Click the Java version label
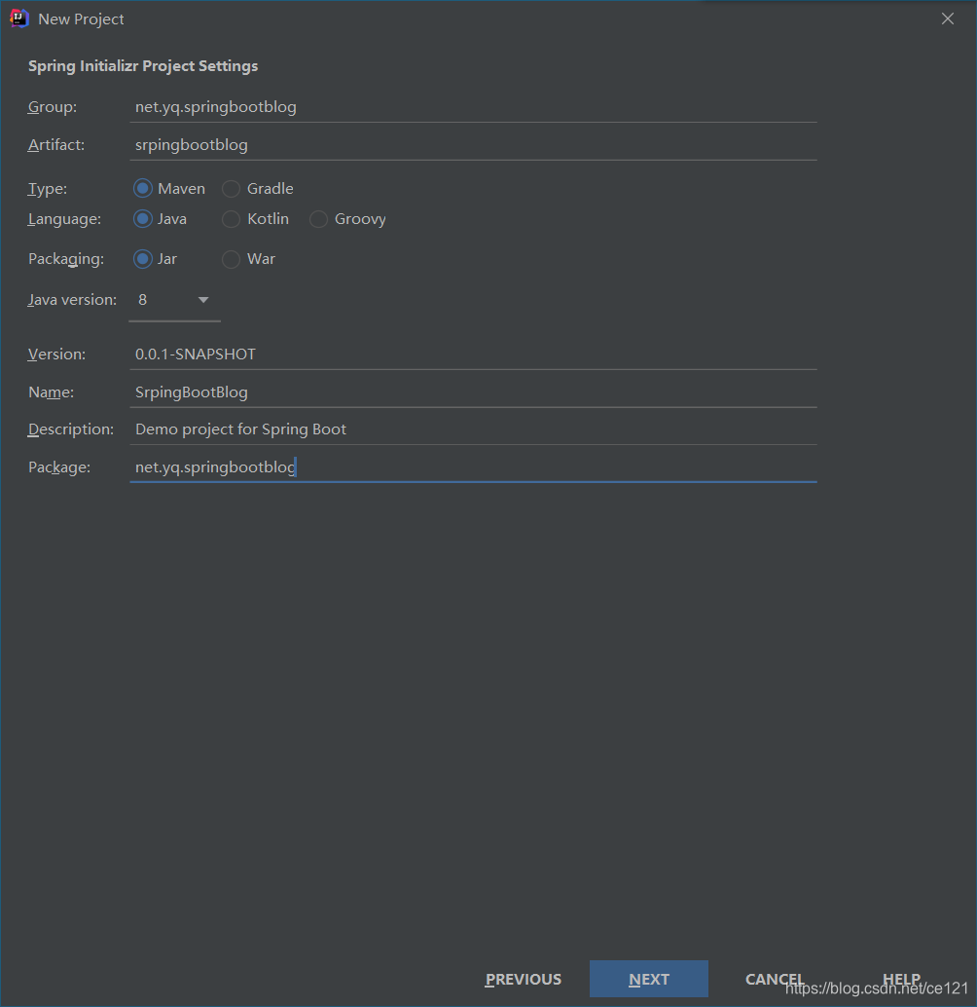 click(x=72, y=300)
